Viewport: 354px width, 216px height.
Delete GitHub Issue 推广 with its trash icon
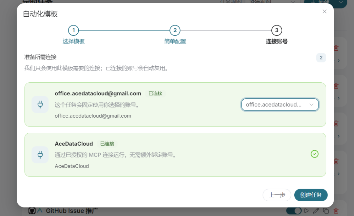(336, 211)
